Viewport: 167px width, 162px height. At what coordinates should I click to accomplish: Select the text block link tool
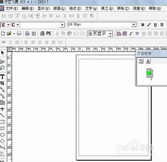coord(2,90)
